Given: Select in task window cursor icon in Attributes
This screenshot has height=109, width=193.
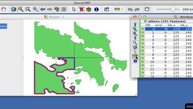Looking at the screenshot, I should click(x=135, y=52).
